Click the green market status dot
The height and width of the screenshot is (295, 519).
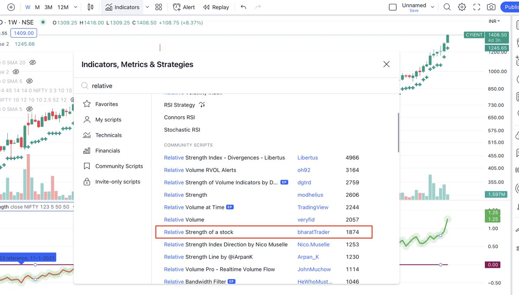43,22
